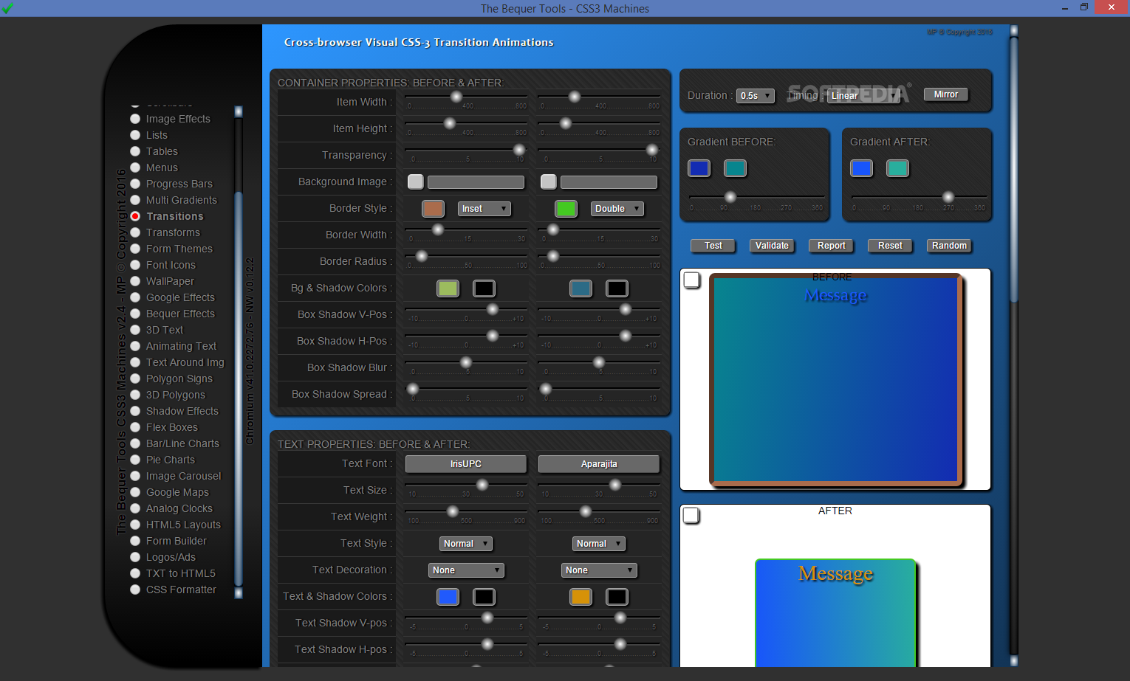
Task: Open the Duration dropdown
Action: tap(755, 96)
